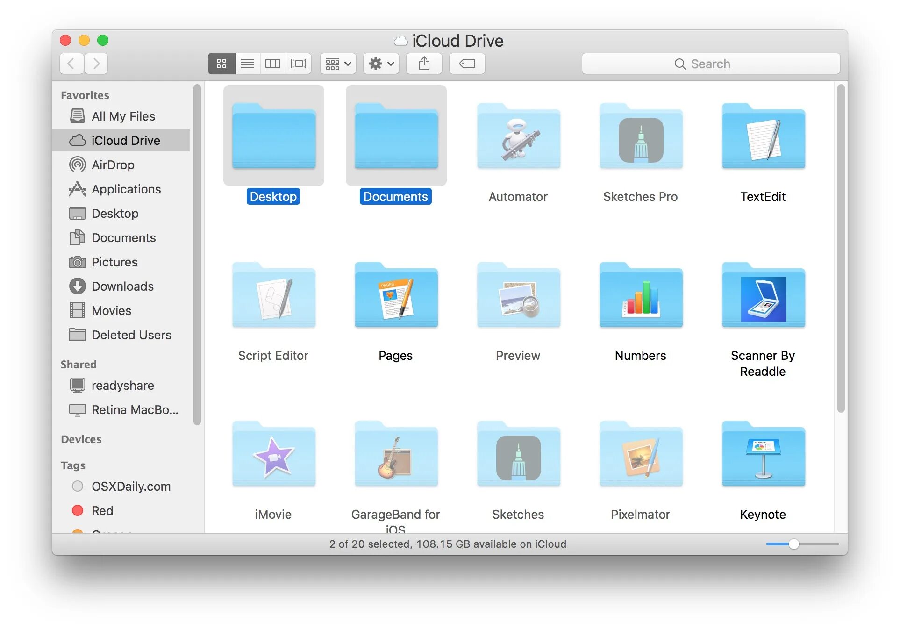The image size is (900, 630).
Task: Click the Back navigation button
Action: 71,64
